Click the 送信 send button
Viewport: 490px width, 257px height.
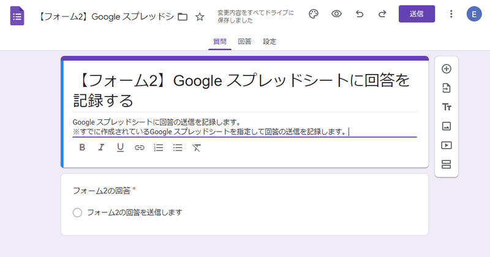tap(417, 13)
